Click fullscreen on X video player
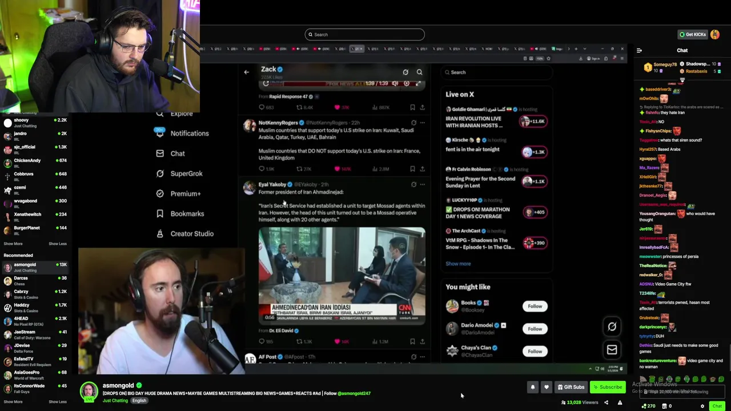 coord(418,83)
